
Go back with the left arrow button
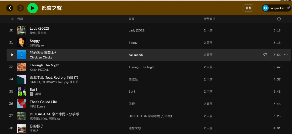[x=10, y=8]
